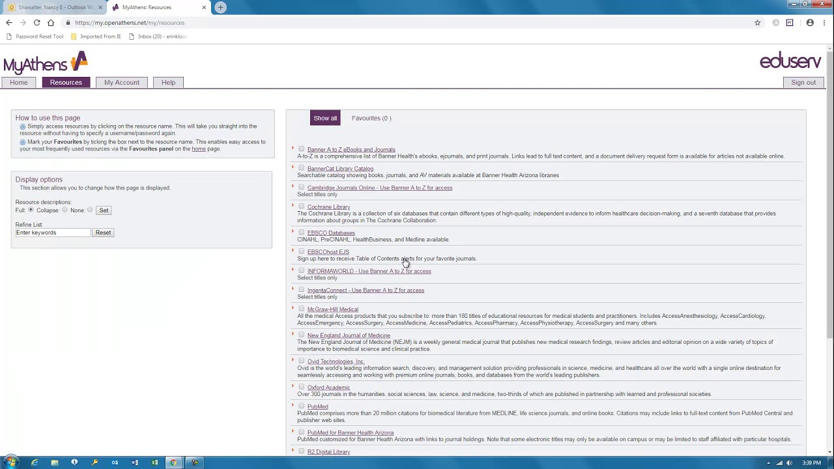Click the PT extension icon in toolbar

(x=790, y=23)
